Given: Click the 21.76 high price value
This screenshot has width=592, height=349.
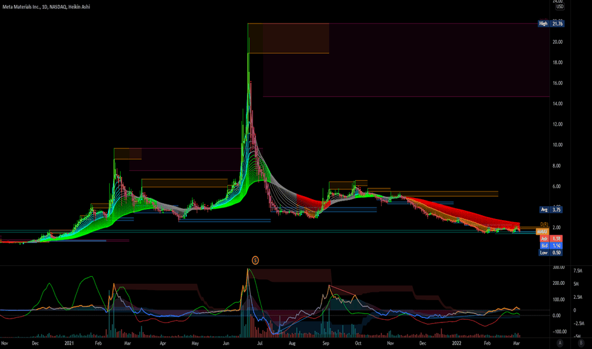Looking at the screenshot, I should click(557, 23).
